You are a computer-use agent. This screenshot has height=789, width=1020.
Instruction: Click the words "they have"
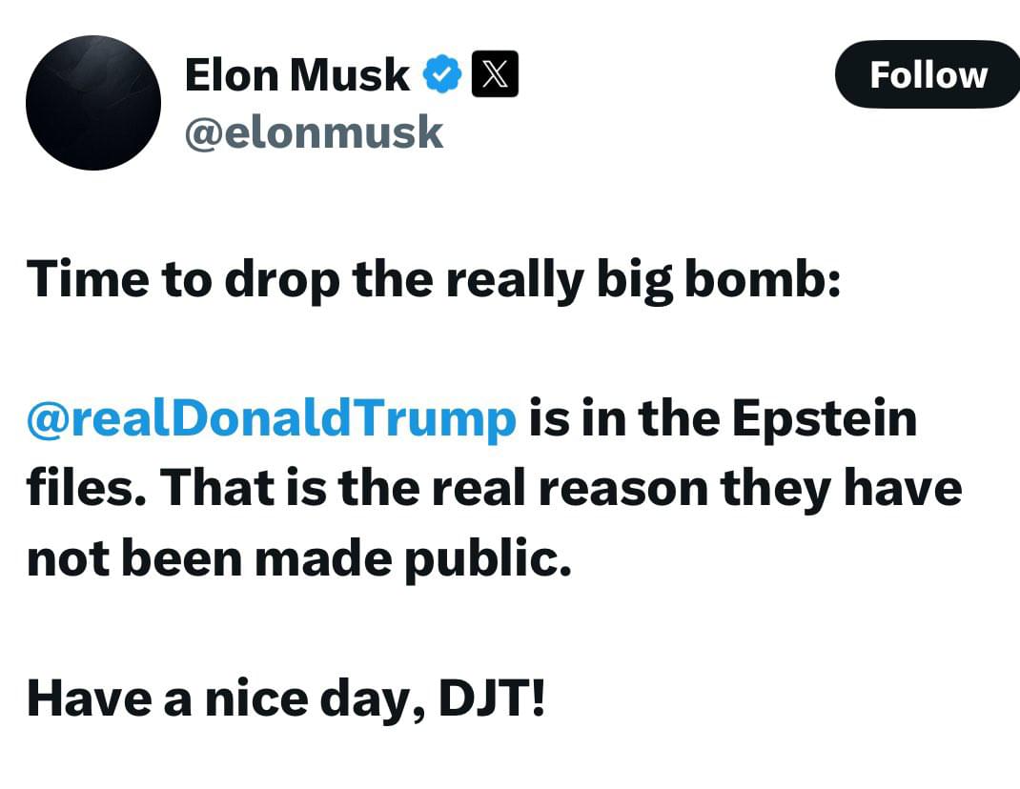[841, 489]
